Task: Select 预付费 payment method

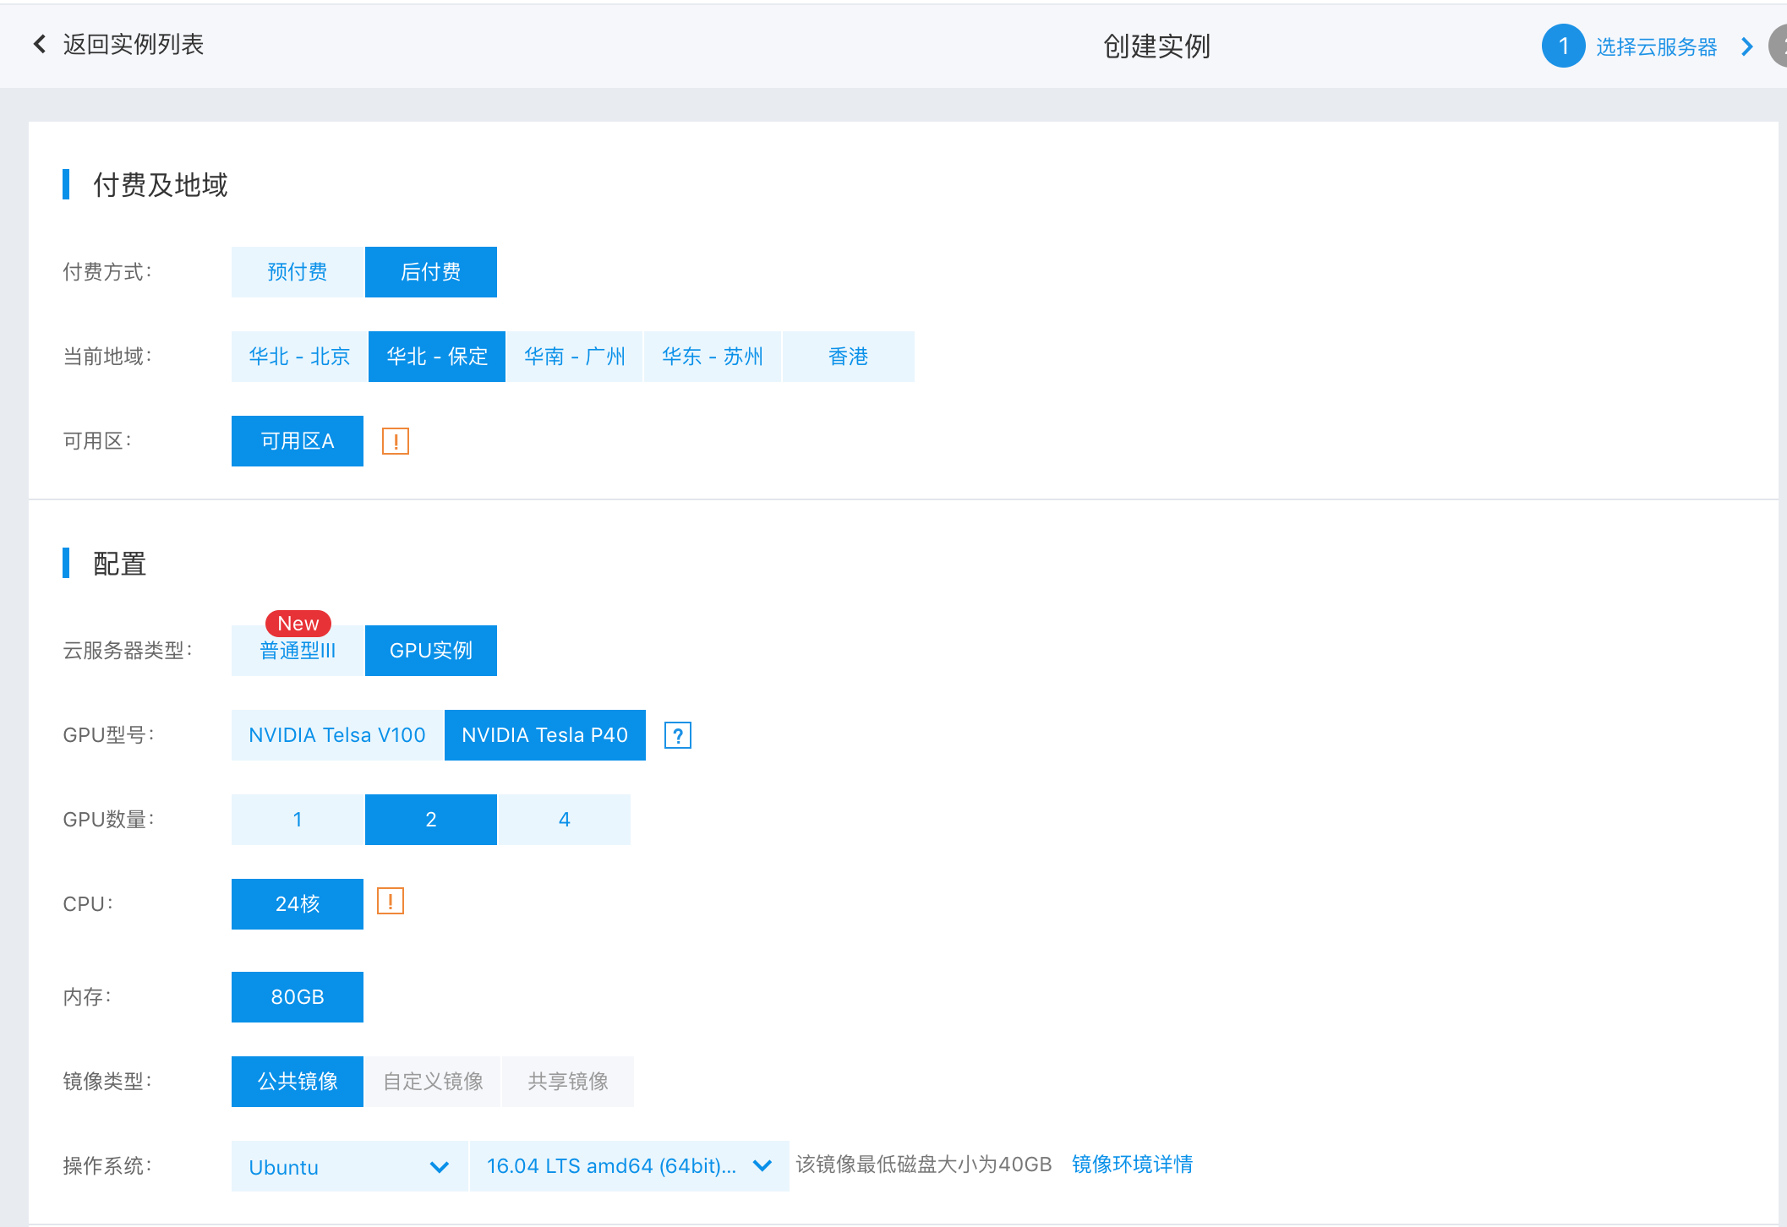Action: pyautogui.click(x=298, y=272)
